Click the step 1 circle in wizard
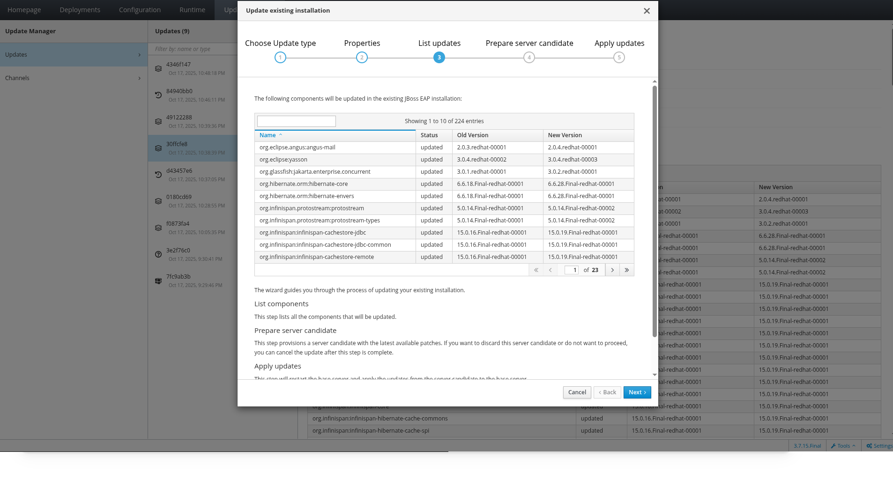Viewport: 893px width, 487px height. point(280,58)
